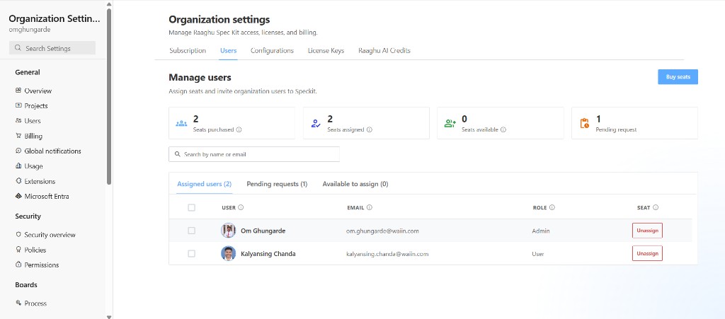Click the info icon next to SEAT header
725x319 pixels.
coord(656,208)
